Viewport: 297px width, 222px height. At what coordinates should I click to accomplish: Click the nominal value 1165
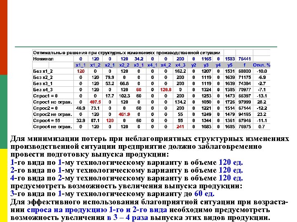click(x=206, y=59)
